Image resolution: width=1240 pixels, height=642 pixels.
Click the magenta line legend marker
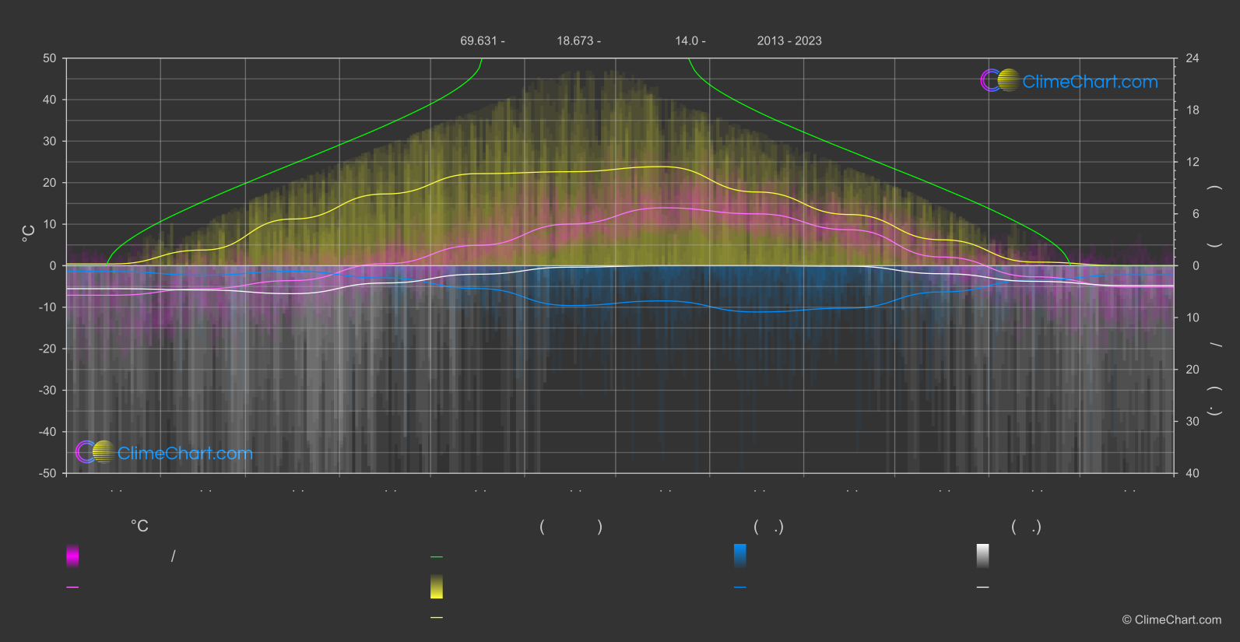click(x=72, y=588)
